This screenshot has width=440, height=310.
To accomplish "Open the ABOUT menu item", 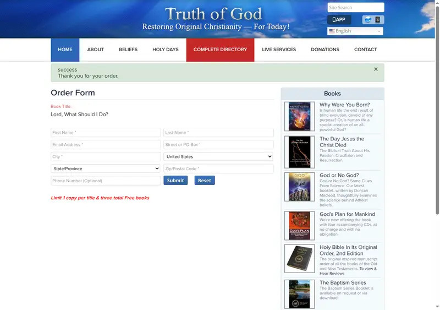I will (95, 50).
